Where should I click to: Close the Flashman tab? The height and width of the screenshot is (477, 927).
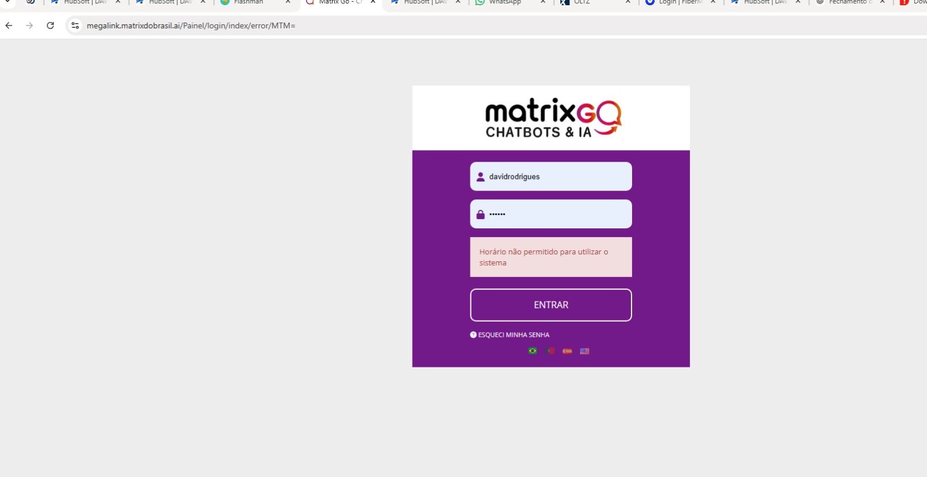click(x=288, y=2)
